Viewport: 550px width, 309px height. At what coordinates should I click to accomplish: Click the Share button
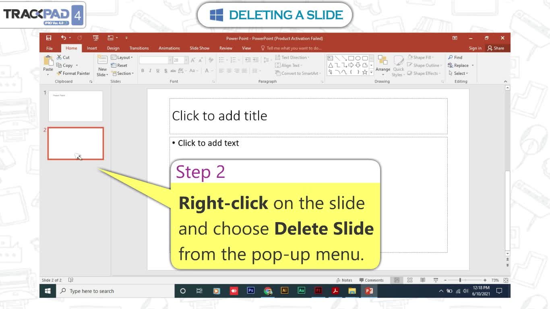[496, 48]
